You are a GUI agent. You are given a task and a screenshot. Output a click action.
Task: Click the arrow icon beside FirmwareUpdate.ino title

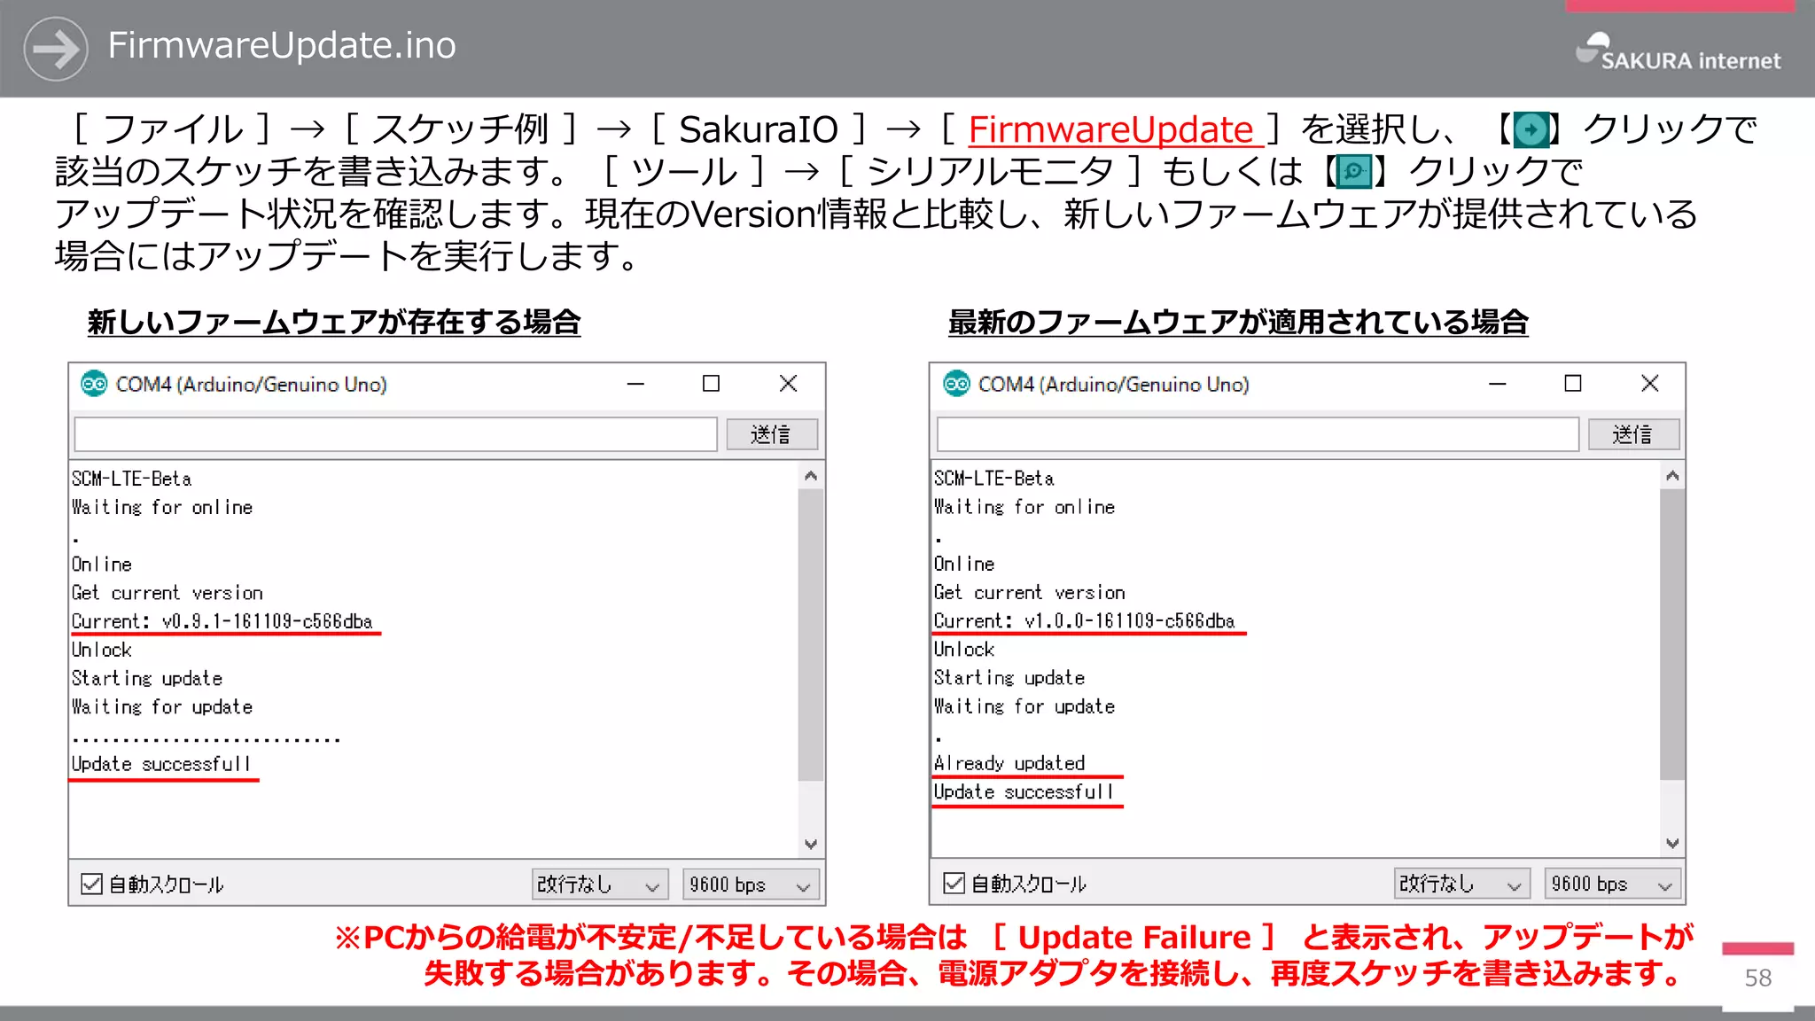click(56, 49)
